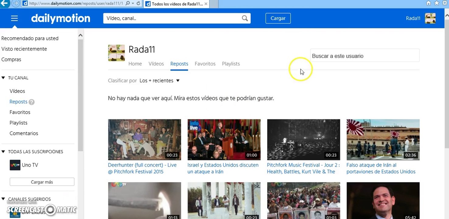Open the 'Los + recientes' sort dropdown
The image size is (449, 219).
[159, 81]
